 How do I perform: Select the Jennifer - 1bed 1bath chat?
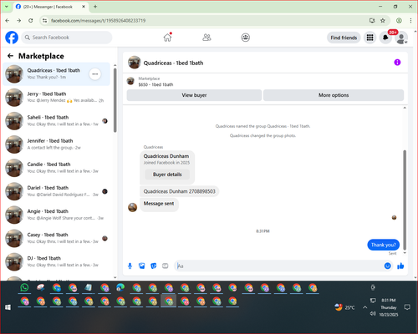coord(56,144)
